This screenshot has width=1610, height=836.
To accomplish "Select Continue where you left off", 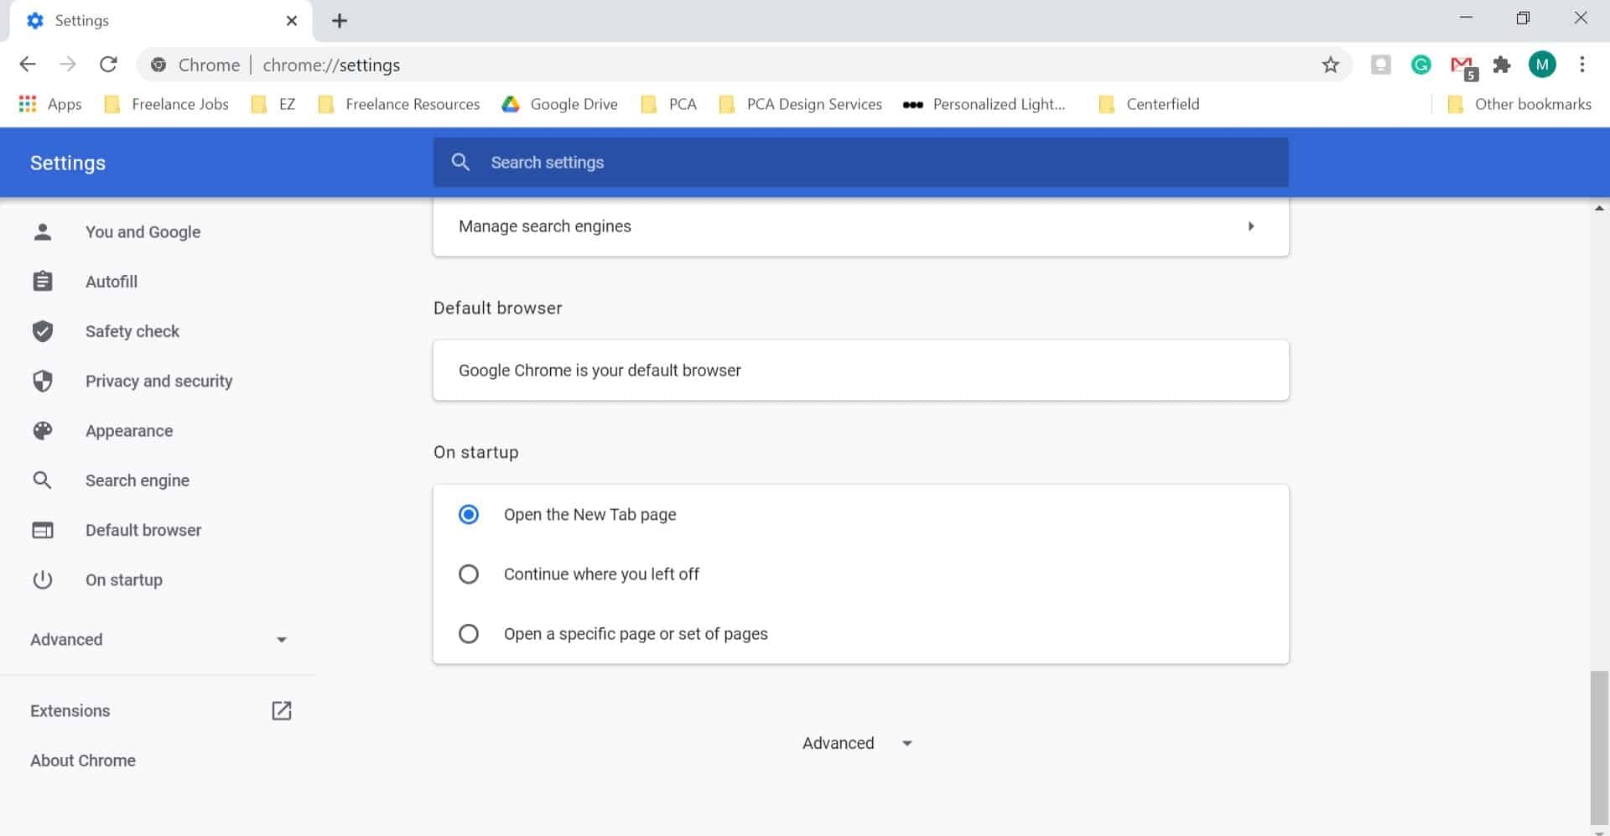I will click(469, 574).
